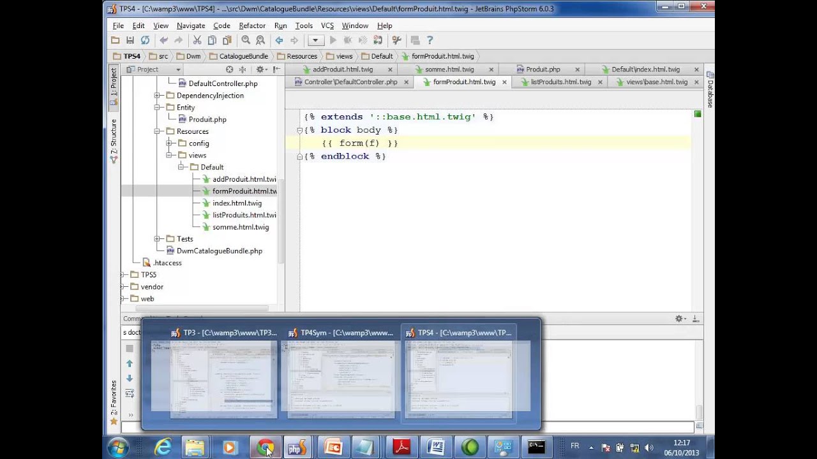Click the Redo arrow in toolbar

(x=179, y=40)
